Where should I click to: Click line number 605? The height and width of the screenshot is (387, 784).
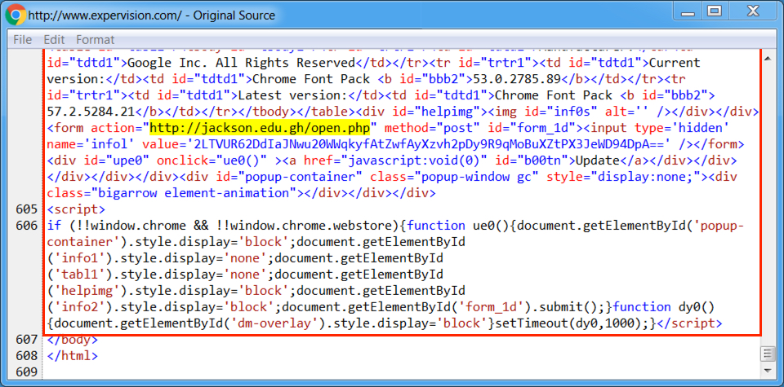click(26, 209)
